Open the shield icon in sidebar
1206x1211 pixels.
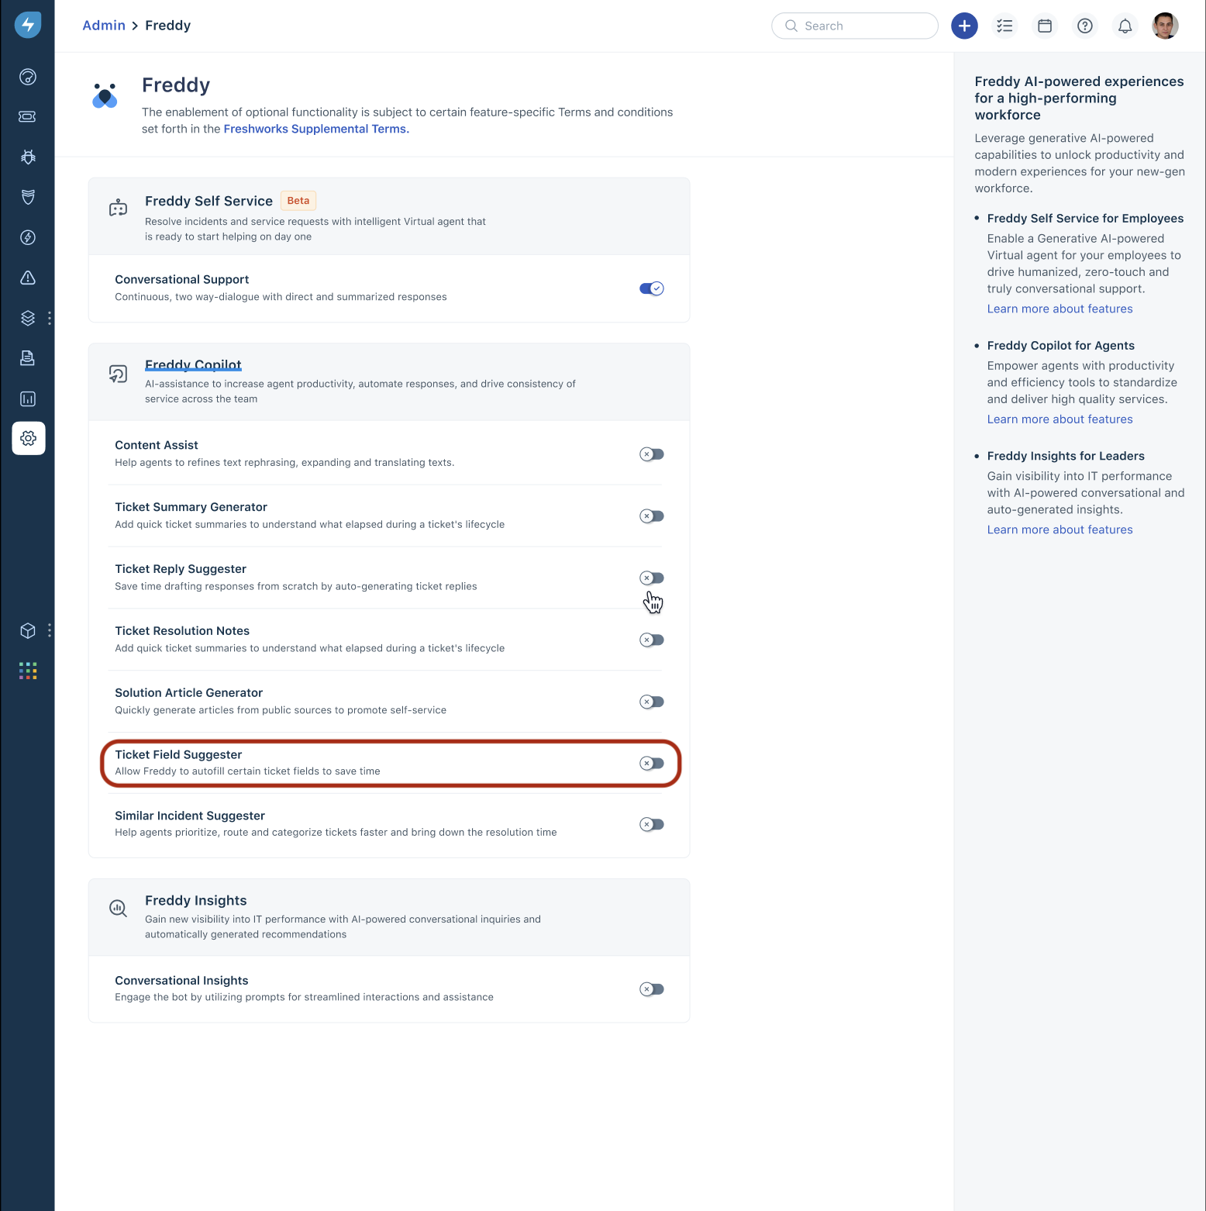tap(28, 197)
